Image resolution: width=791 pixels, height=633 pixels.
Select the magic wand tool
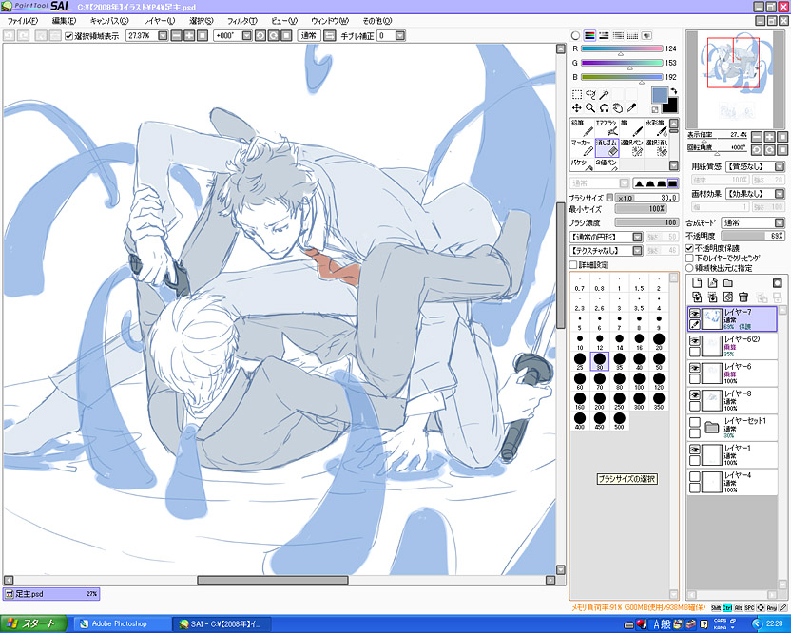(x=604, y=94)
